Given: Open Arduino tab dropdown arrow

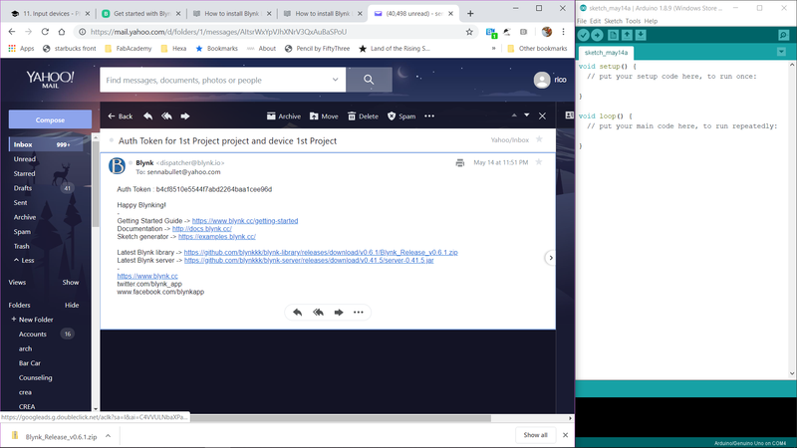Looking at the screenshot, I should click(781, 52).
